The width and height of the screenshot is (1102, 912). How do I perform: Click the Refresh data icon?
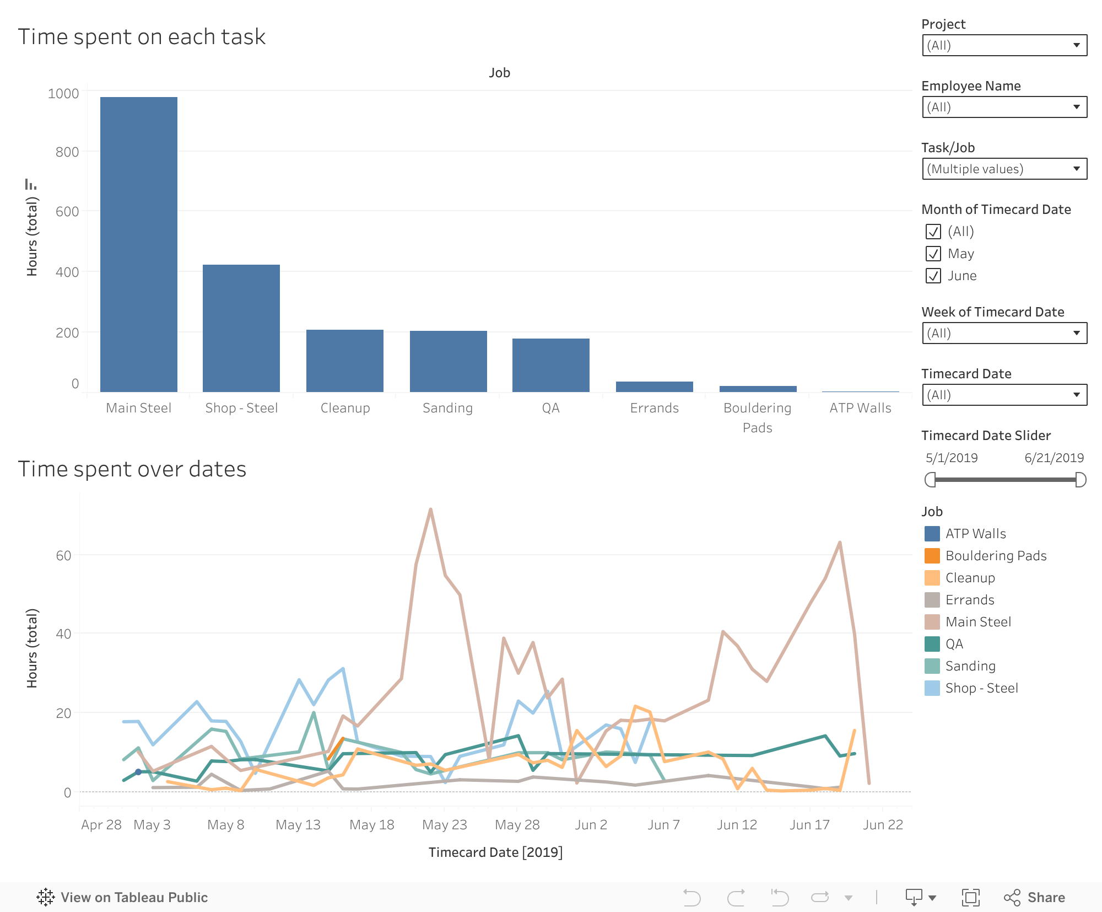pyautogui.click(x=820, y=897)
